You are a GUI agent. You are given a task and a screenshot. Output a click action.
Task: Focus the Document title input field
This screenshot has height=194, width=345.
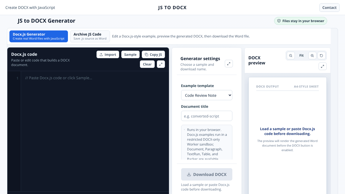(x=207, y=116)
